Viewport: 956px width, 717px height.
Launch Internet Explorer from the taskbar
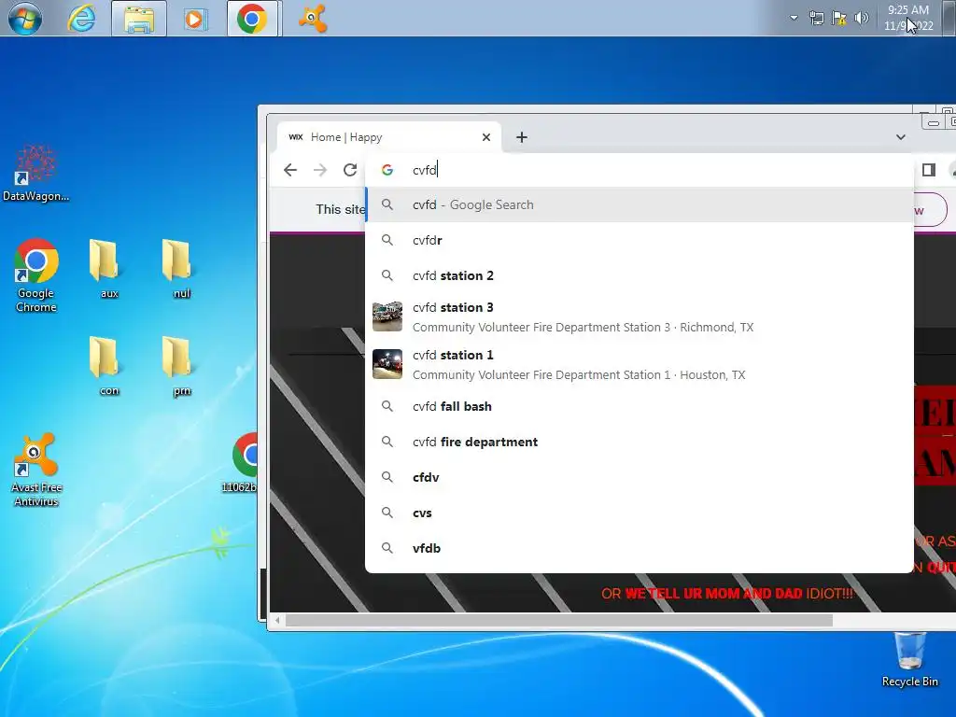point(82,19)
